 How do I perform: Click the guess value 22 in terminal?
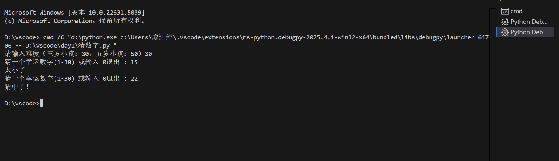134,79
